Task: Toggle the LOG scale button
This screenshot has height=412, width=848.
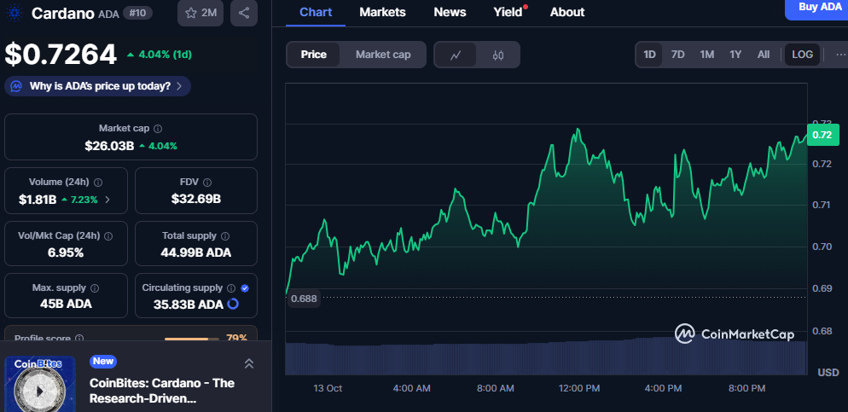Action: [802, 55]
